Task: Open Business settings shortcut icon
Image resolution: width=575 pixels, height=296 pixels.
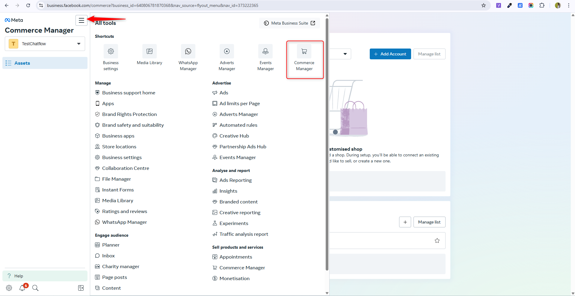Action: (111, 51)
